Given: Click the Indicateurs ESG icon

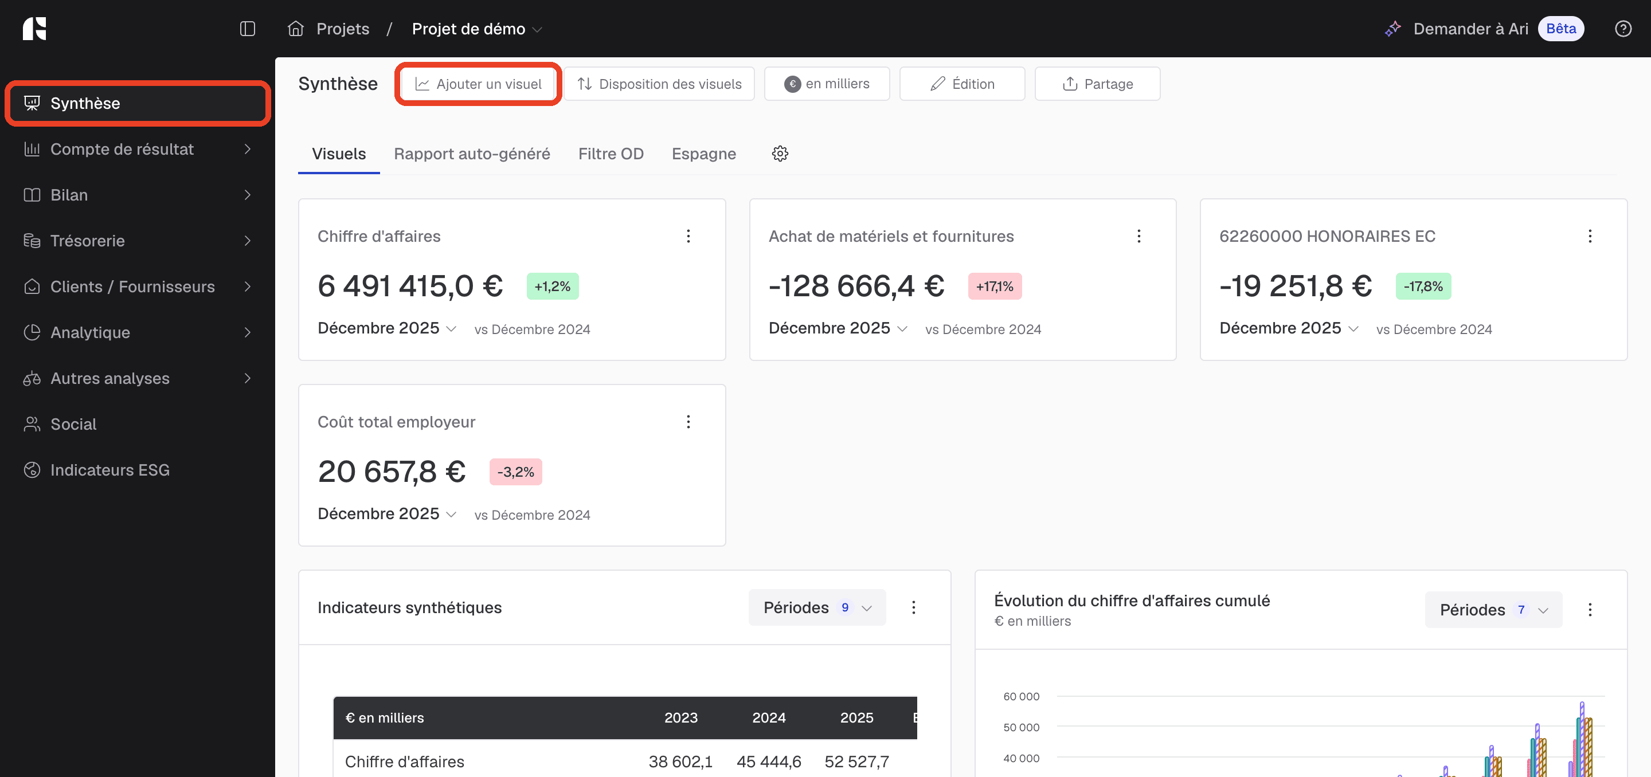Looking at the screenshot, I should pos(32,470).
